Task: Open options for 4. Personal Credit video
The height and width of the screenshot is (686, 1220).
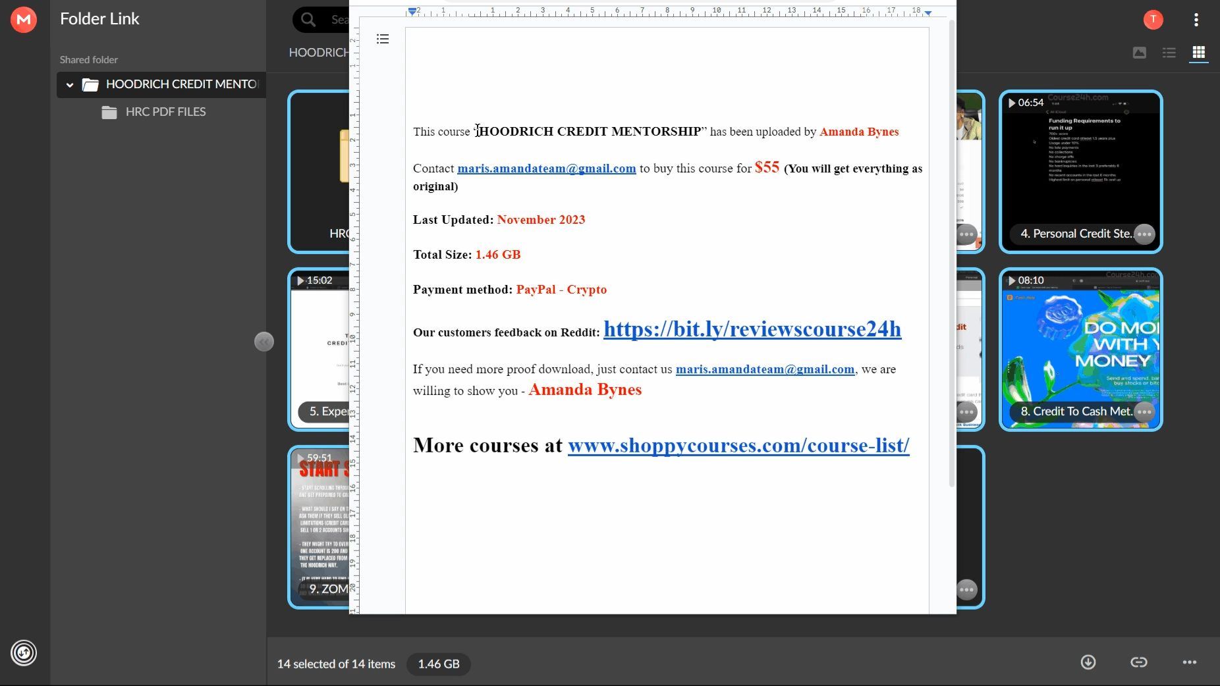Action: (x=1144, y=234)
